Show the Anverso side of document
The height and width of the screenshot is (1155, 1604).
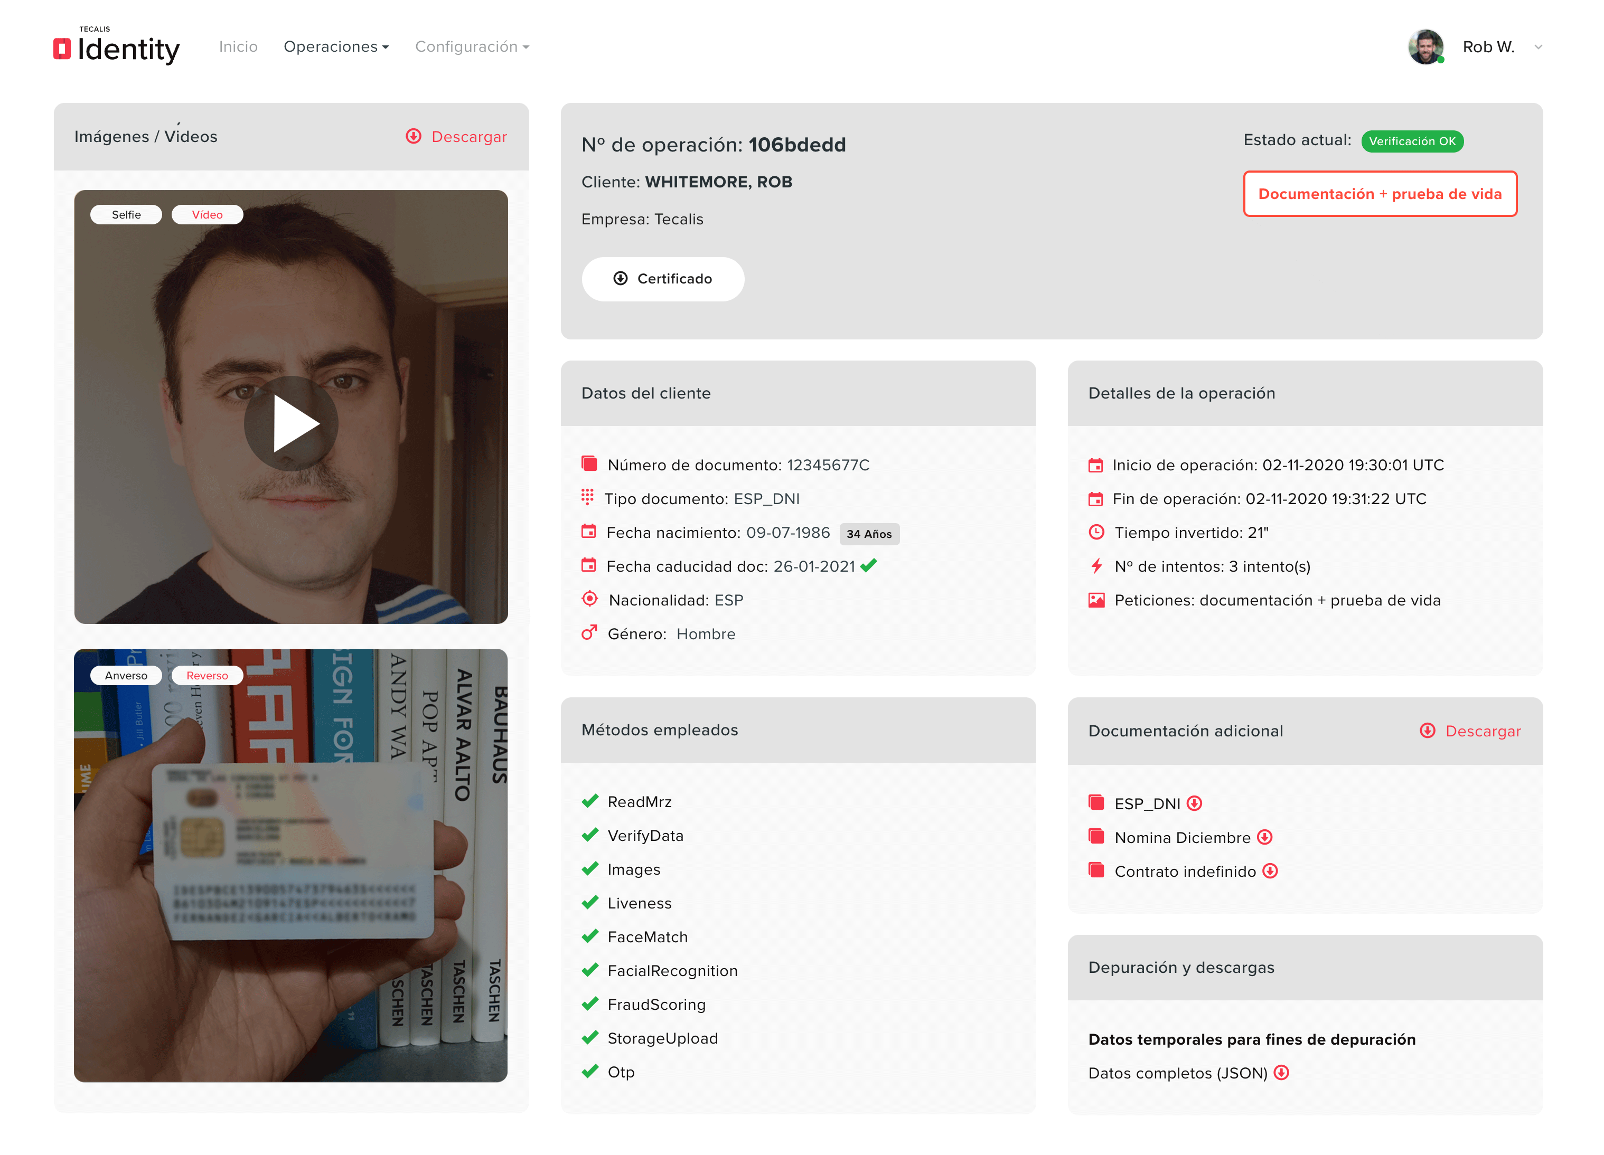click(x=126, y=675)
